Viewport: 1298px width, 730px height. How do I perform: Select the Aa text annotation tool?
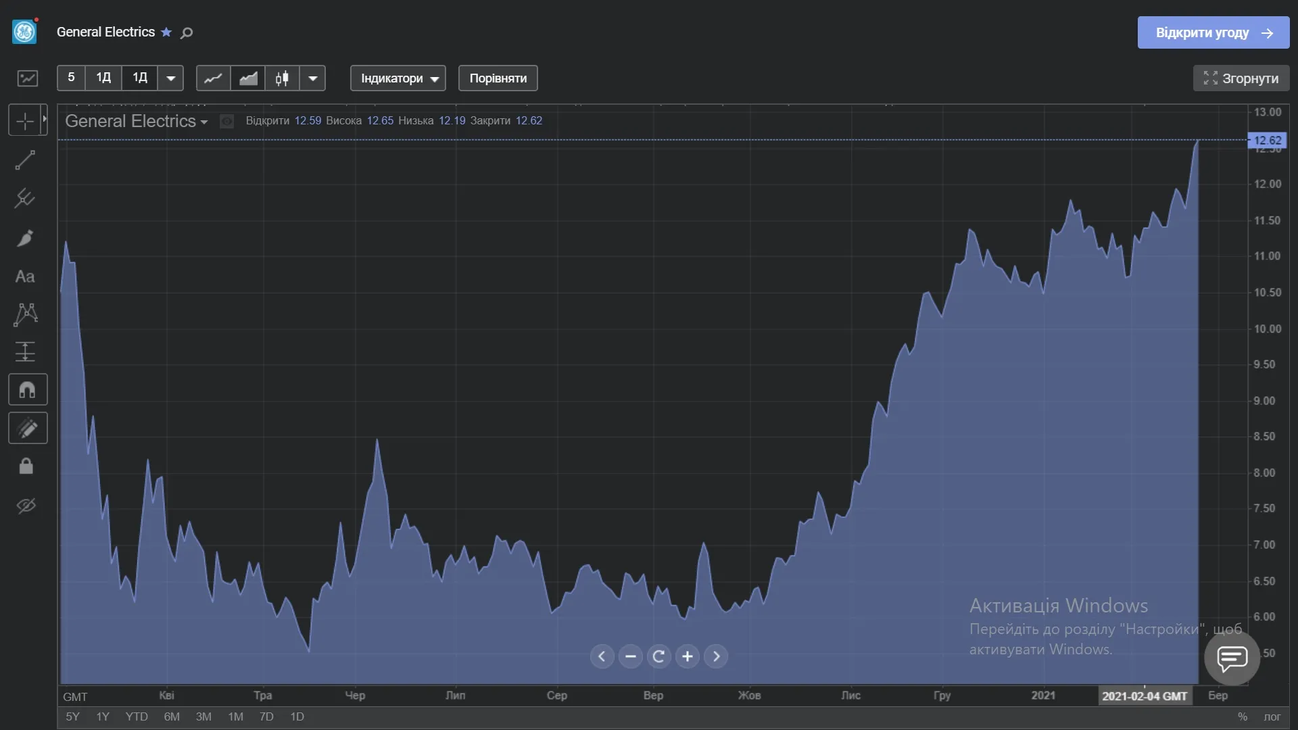pos(25,276)
